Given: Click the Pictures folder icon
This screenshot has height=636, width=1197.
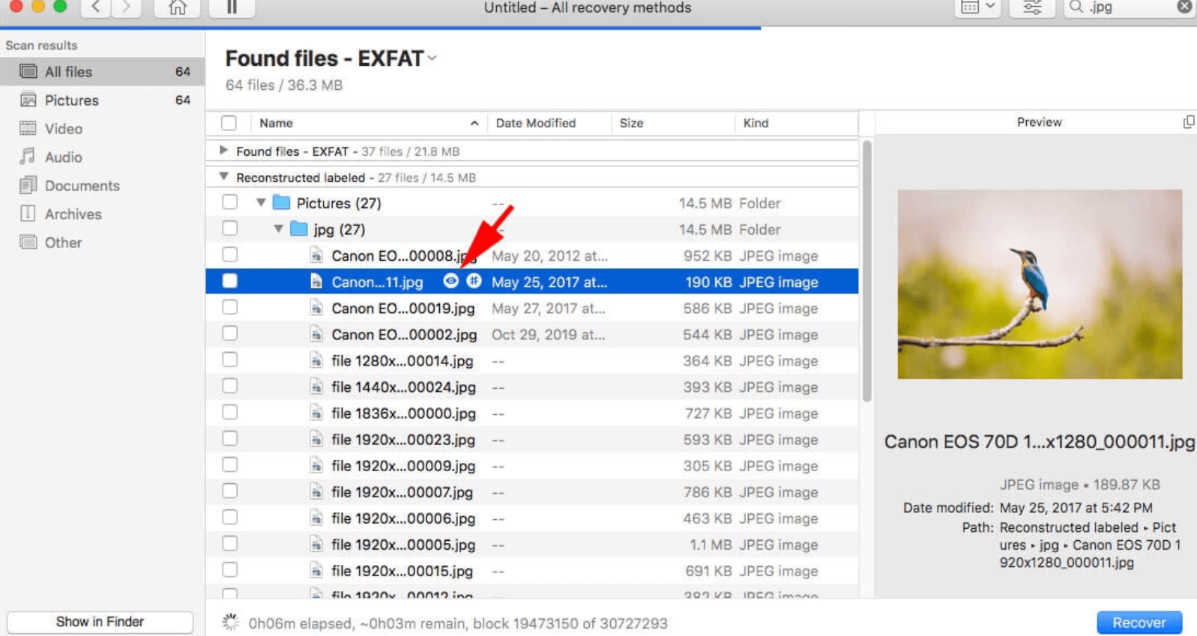Looking at the screenshot, I should [281, 202].
